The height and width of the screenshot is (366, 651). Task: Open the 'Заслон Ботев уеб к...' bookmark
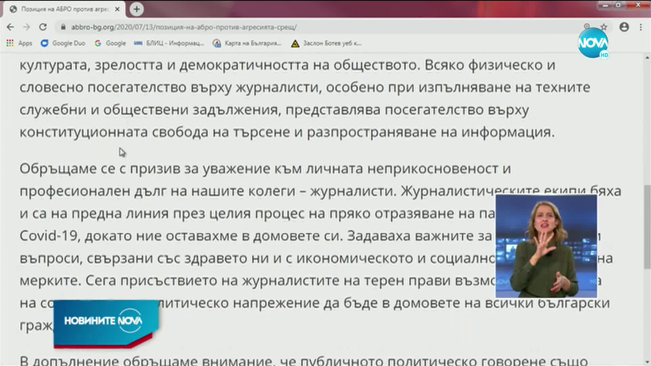tap(327, 43)
